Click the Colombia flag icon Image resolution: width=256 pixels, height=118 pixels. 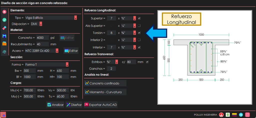pos(234,115)
